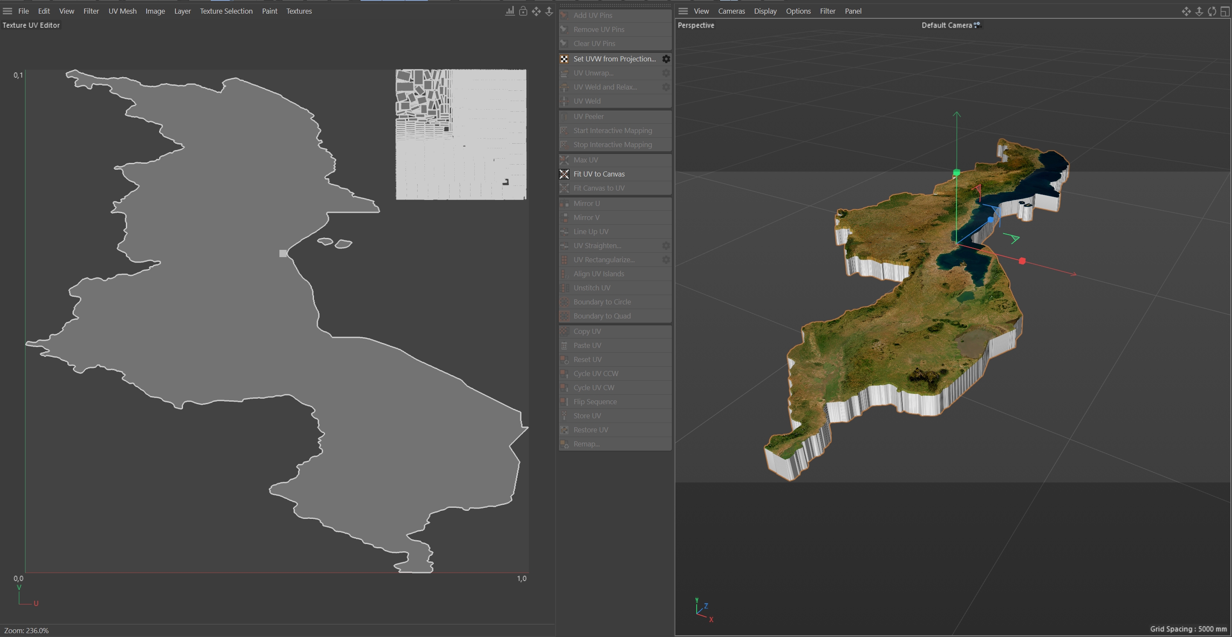This screenshot has width=1232, height=637.
Task: Click the histogram icon in UV editor header
Action: (x=510, y=11)
